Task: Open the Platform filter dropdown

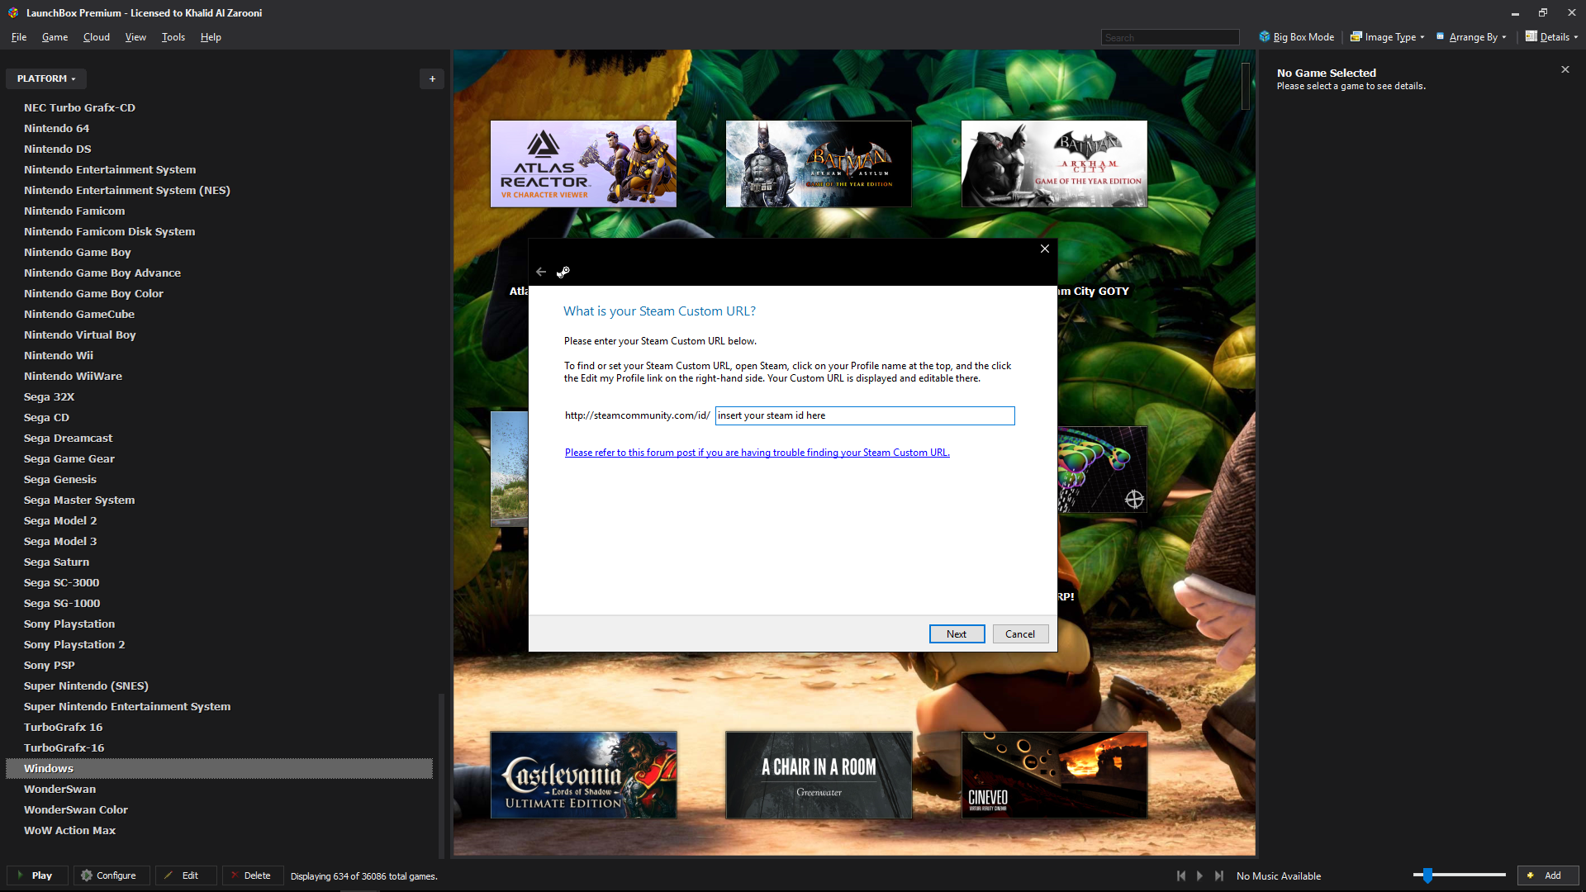Action: click(x=46, y=78)
